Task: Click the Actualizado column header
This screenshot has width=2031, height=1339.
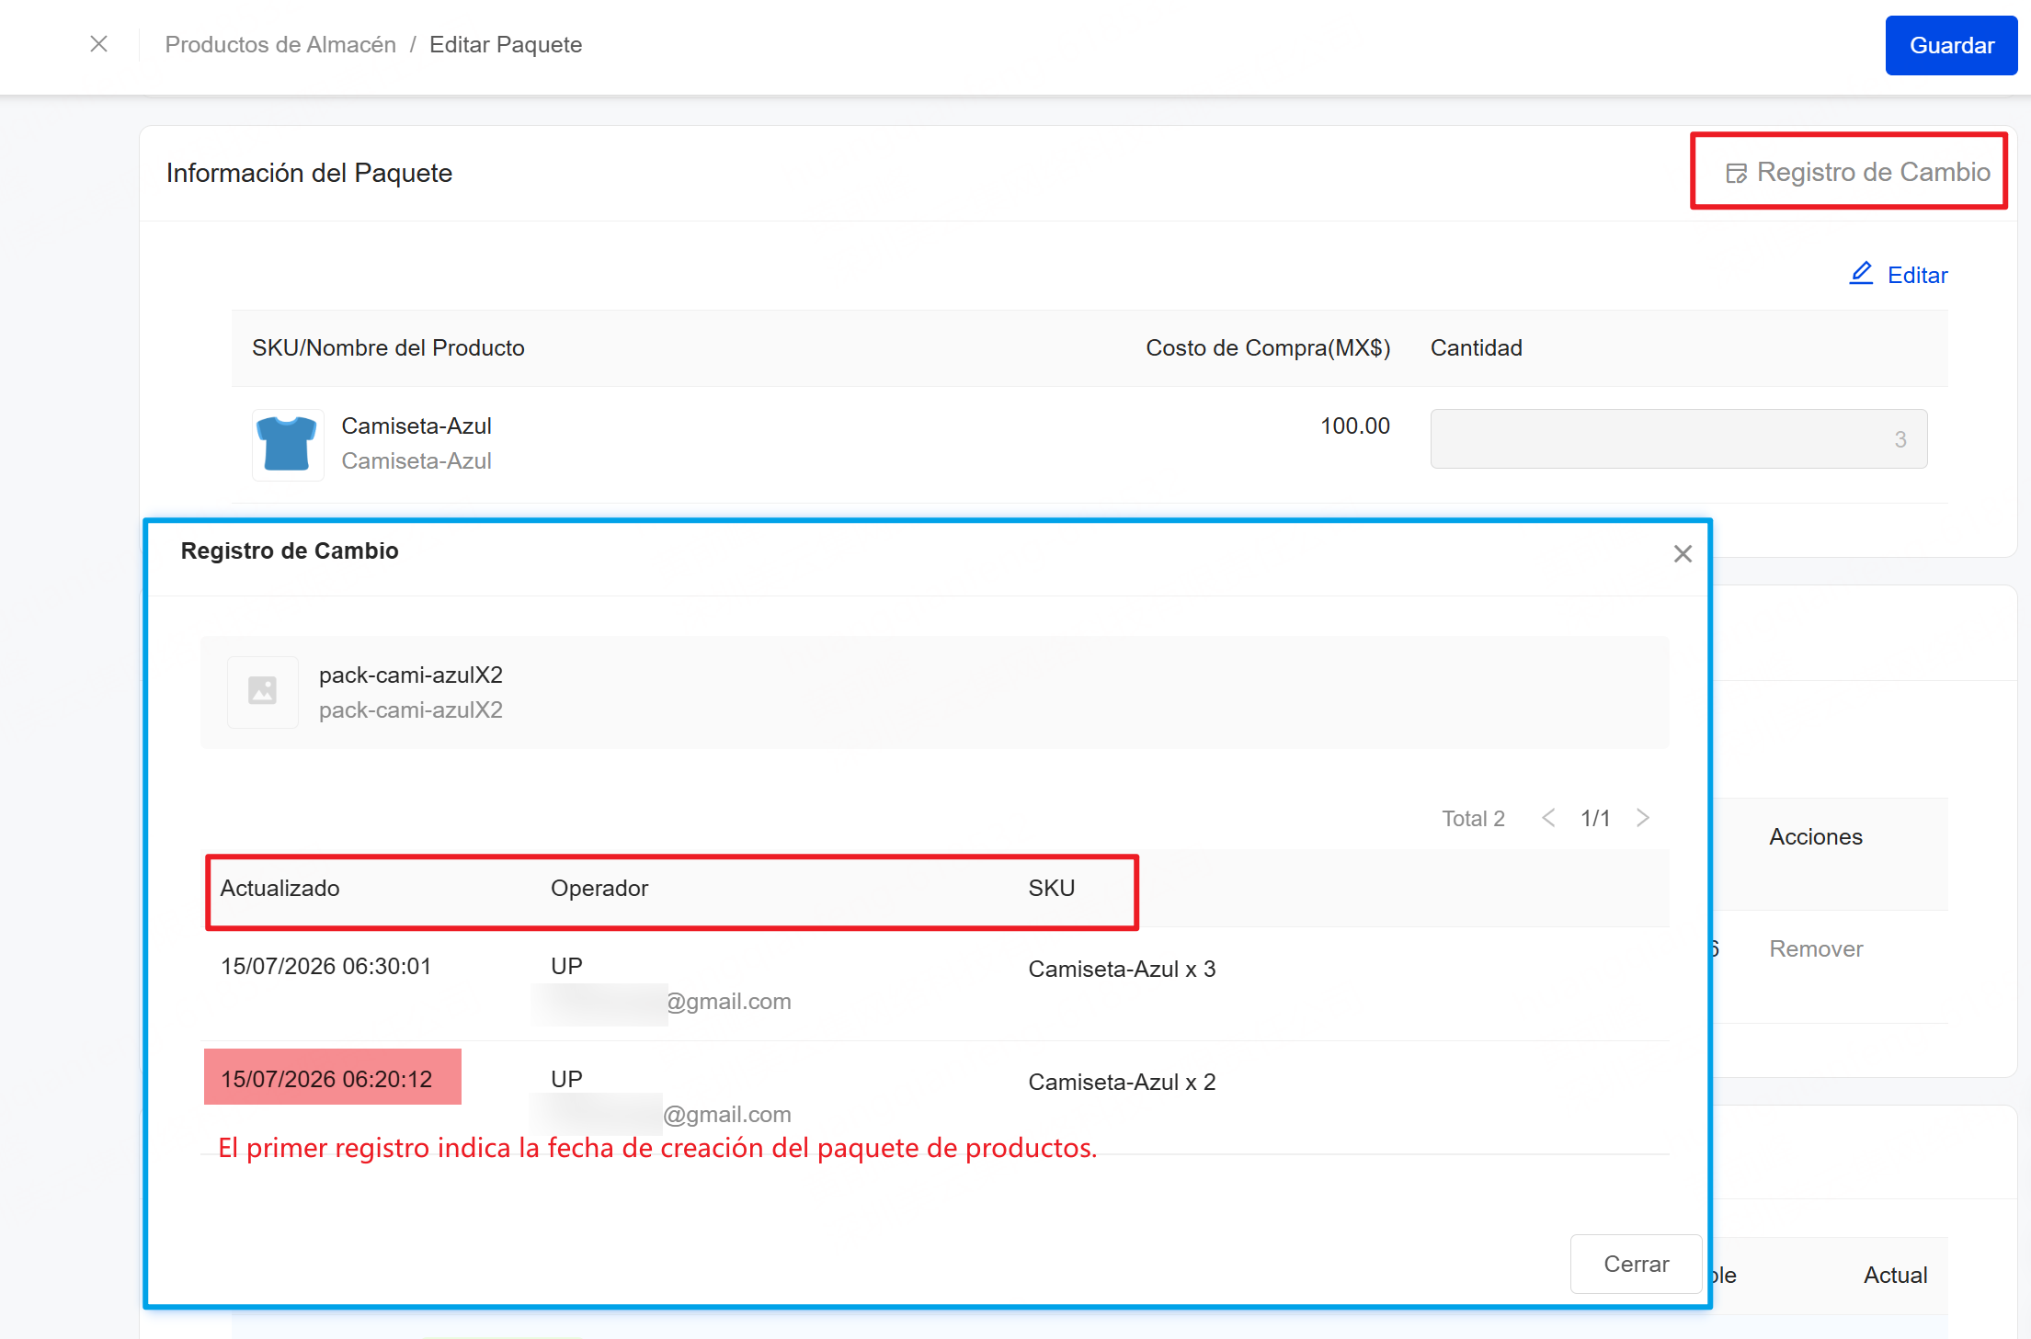Action: tap(280, 888)
